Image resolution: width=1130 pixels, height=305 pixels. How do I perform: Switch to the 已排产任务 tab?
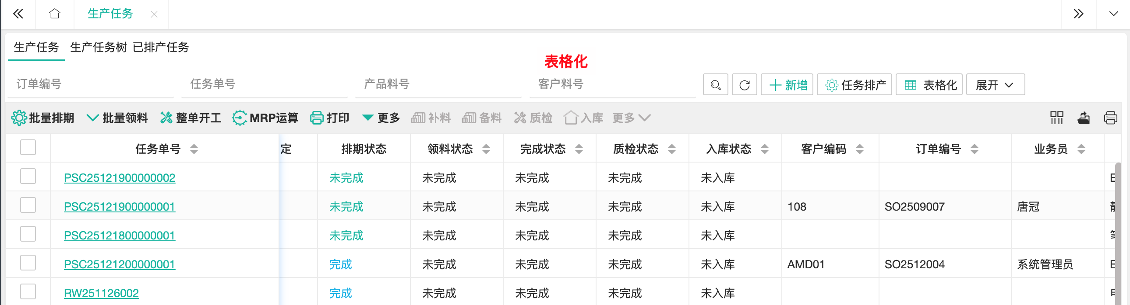(x=161, y=47)
